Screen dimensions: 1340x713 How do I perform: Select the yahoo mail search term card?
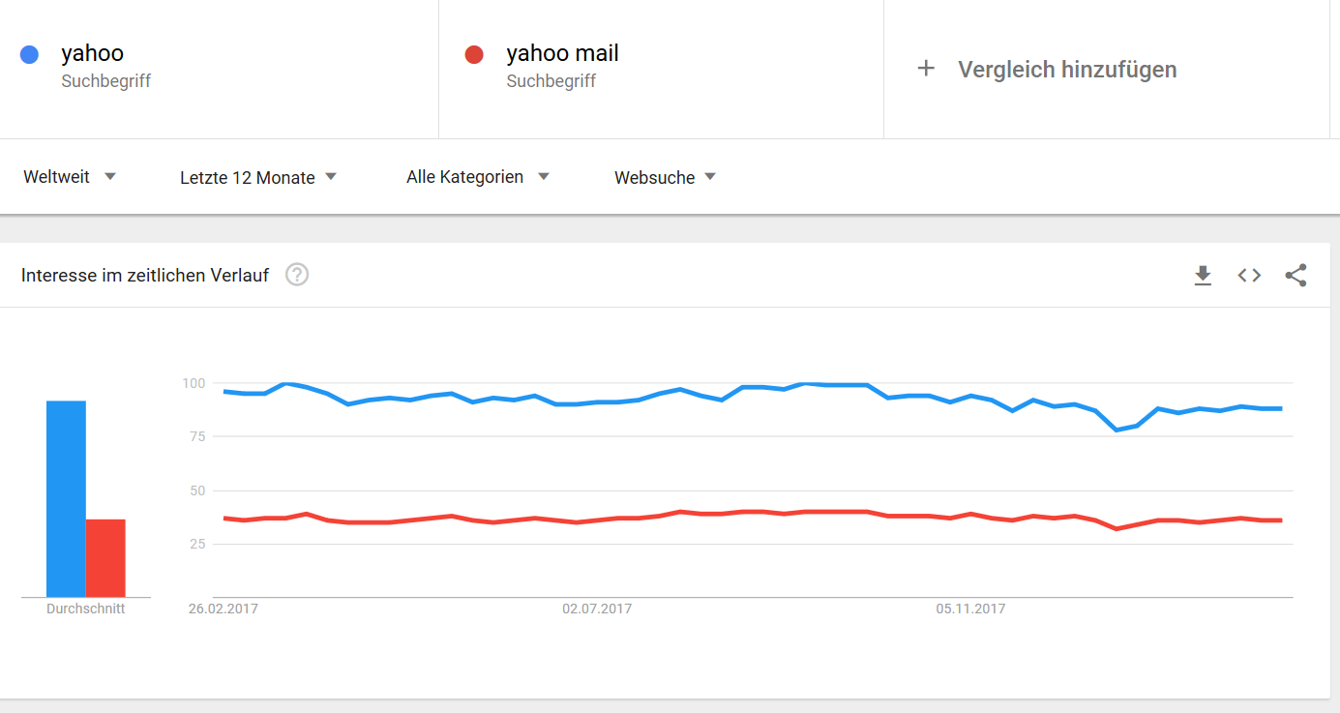661,68
